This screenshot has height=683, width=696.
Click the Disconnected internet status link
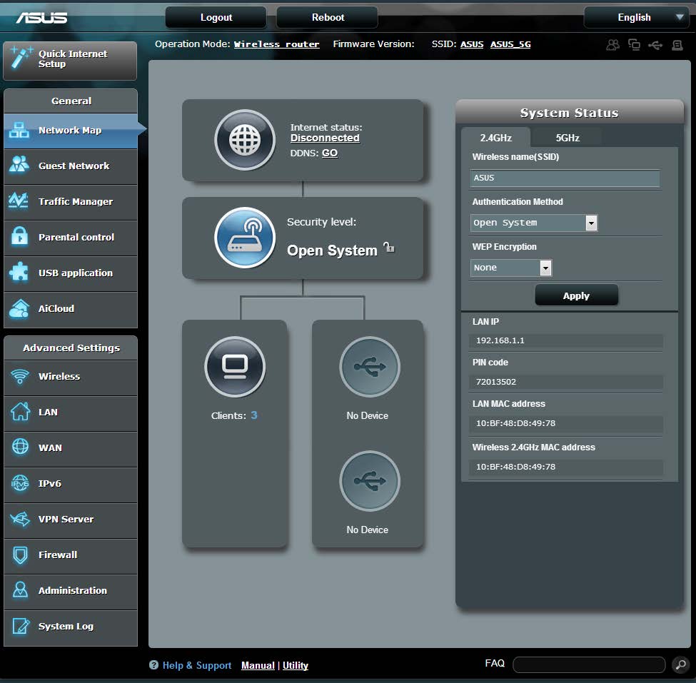(x=325, y=138)
